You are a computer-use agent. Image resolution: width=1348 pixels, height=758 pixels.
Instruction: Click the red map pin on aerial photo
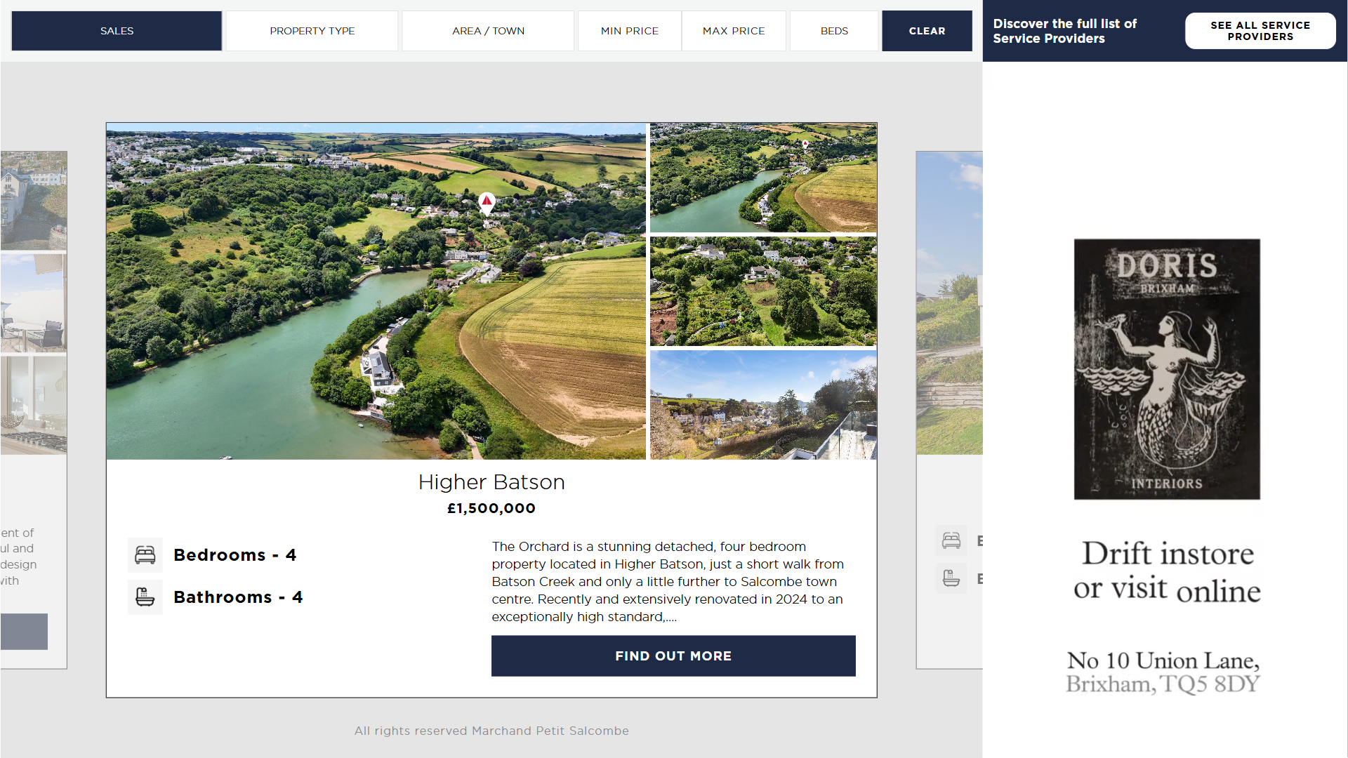pyautogui.click(x=487, y=203)
